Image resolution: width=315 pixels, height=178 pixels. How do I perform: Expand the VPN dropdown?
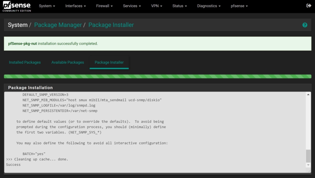click(x=157, y=6)
